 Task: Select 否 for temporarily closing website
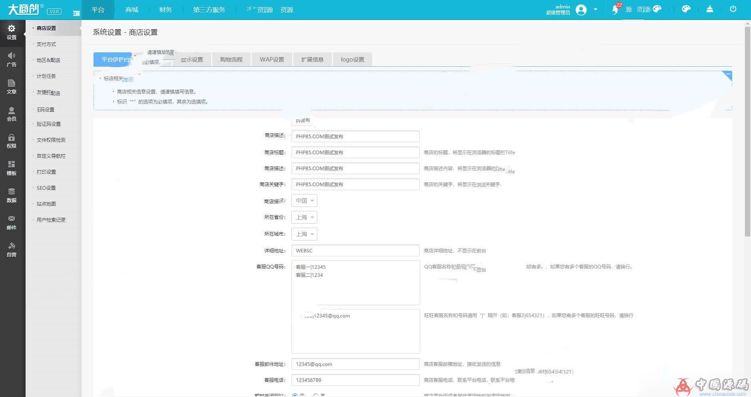click(x=296, y=395)
